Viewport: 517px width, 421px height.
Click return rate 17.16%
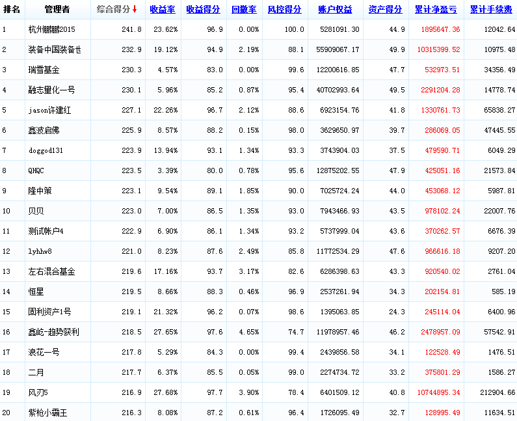tap(166, 271)
